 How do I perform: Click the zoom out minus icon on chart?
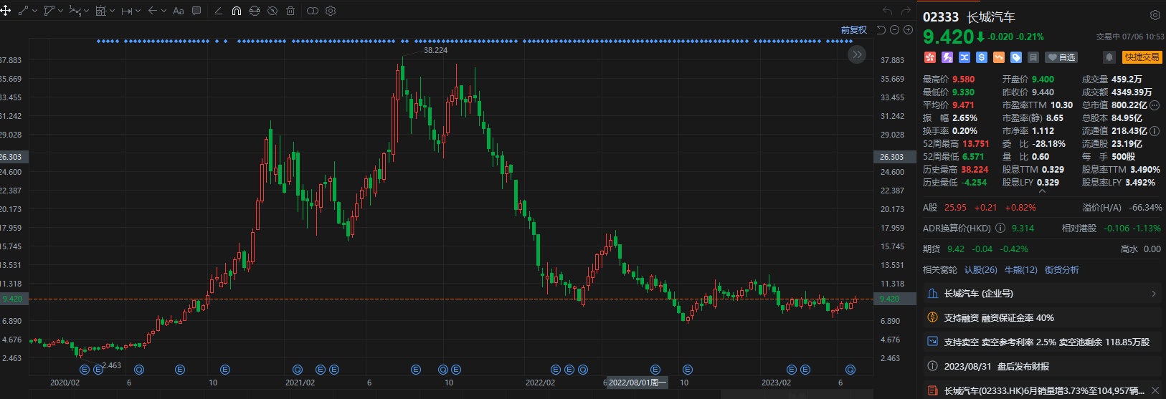click(x=894, y=30)
